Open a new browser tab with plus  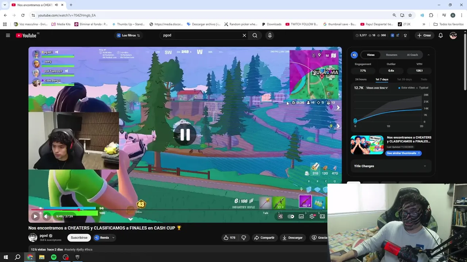[x=71, y=5]
